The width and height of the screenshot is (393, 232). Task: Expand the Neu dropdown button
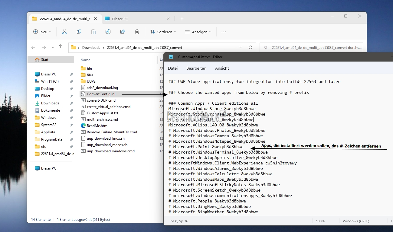(x=42, y=32)
